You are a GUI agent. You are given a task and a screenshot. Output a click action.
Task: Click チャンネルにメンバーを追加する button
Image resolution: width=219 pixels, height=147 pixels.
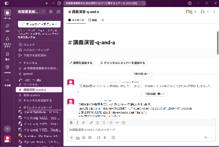(x=123, y=63)
